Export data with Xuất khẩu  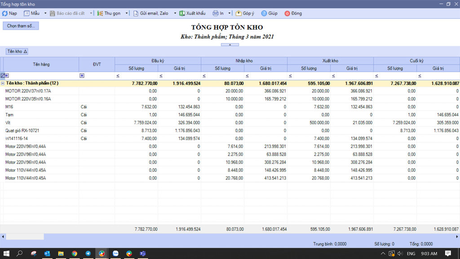(192, 13)
